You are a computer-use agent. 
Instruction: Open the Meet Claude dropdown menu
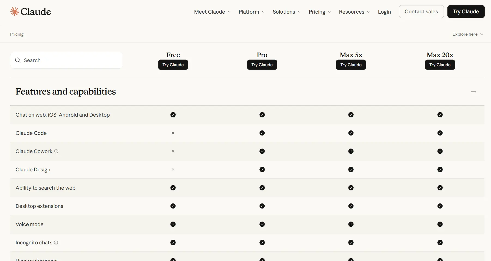click(x=212, y=12)
